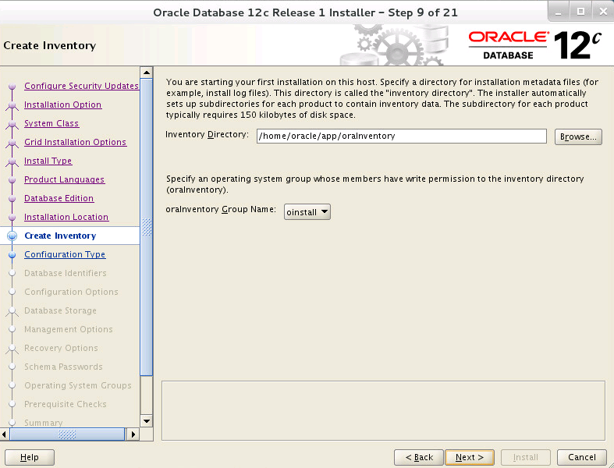Open the Database Edition step
Viewport: 614px width, 468px height.
point(59,198)
